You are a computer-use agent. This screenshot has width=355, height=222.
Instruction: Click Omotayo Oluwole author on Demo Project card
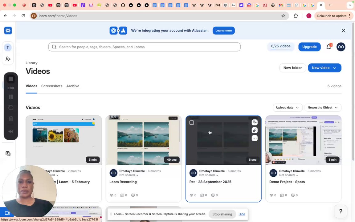tap(292, 171)
